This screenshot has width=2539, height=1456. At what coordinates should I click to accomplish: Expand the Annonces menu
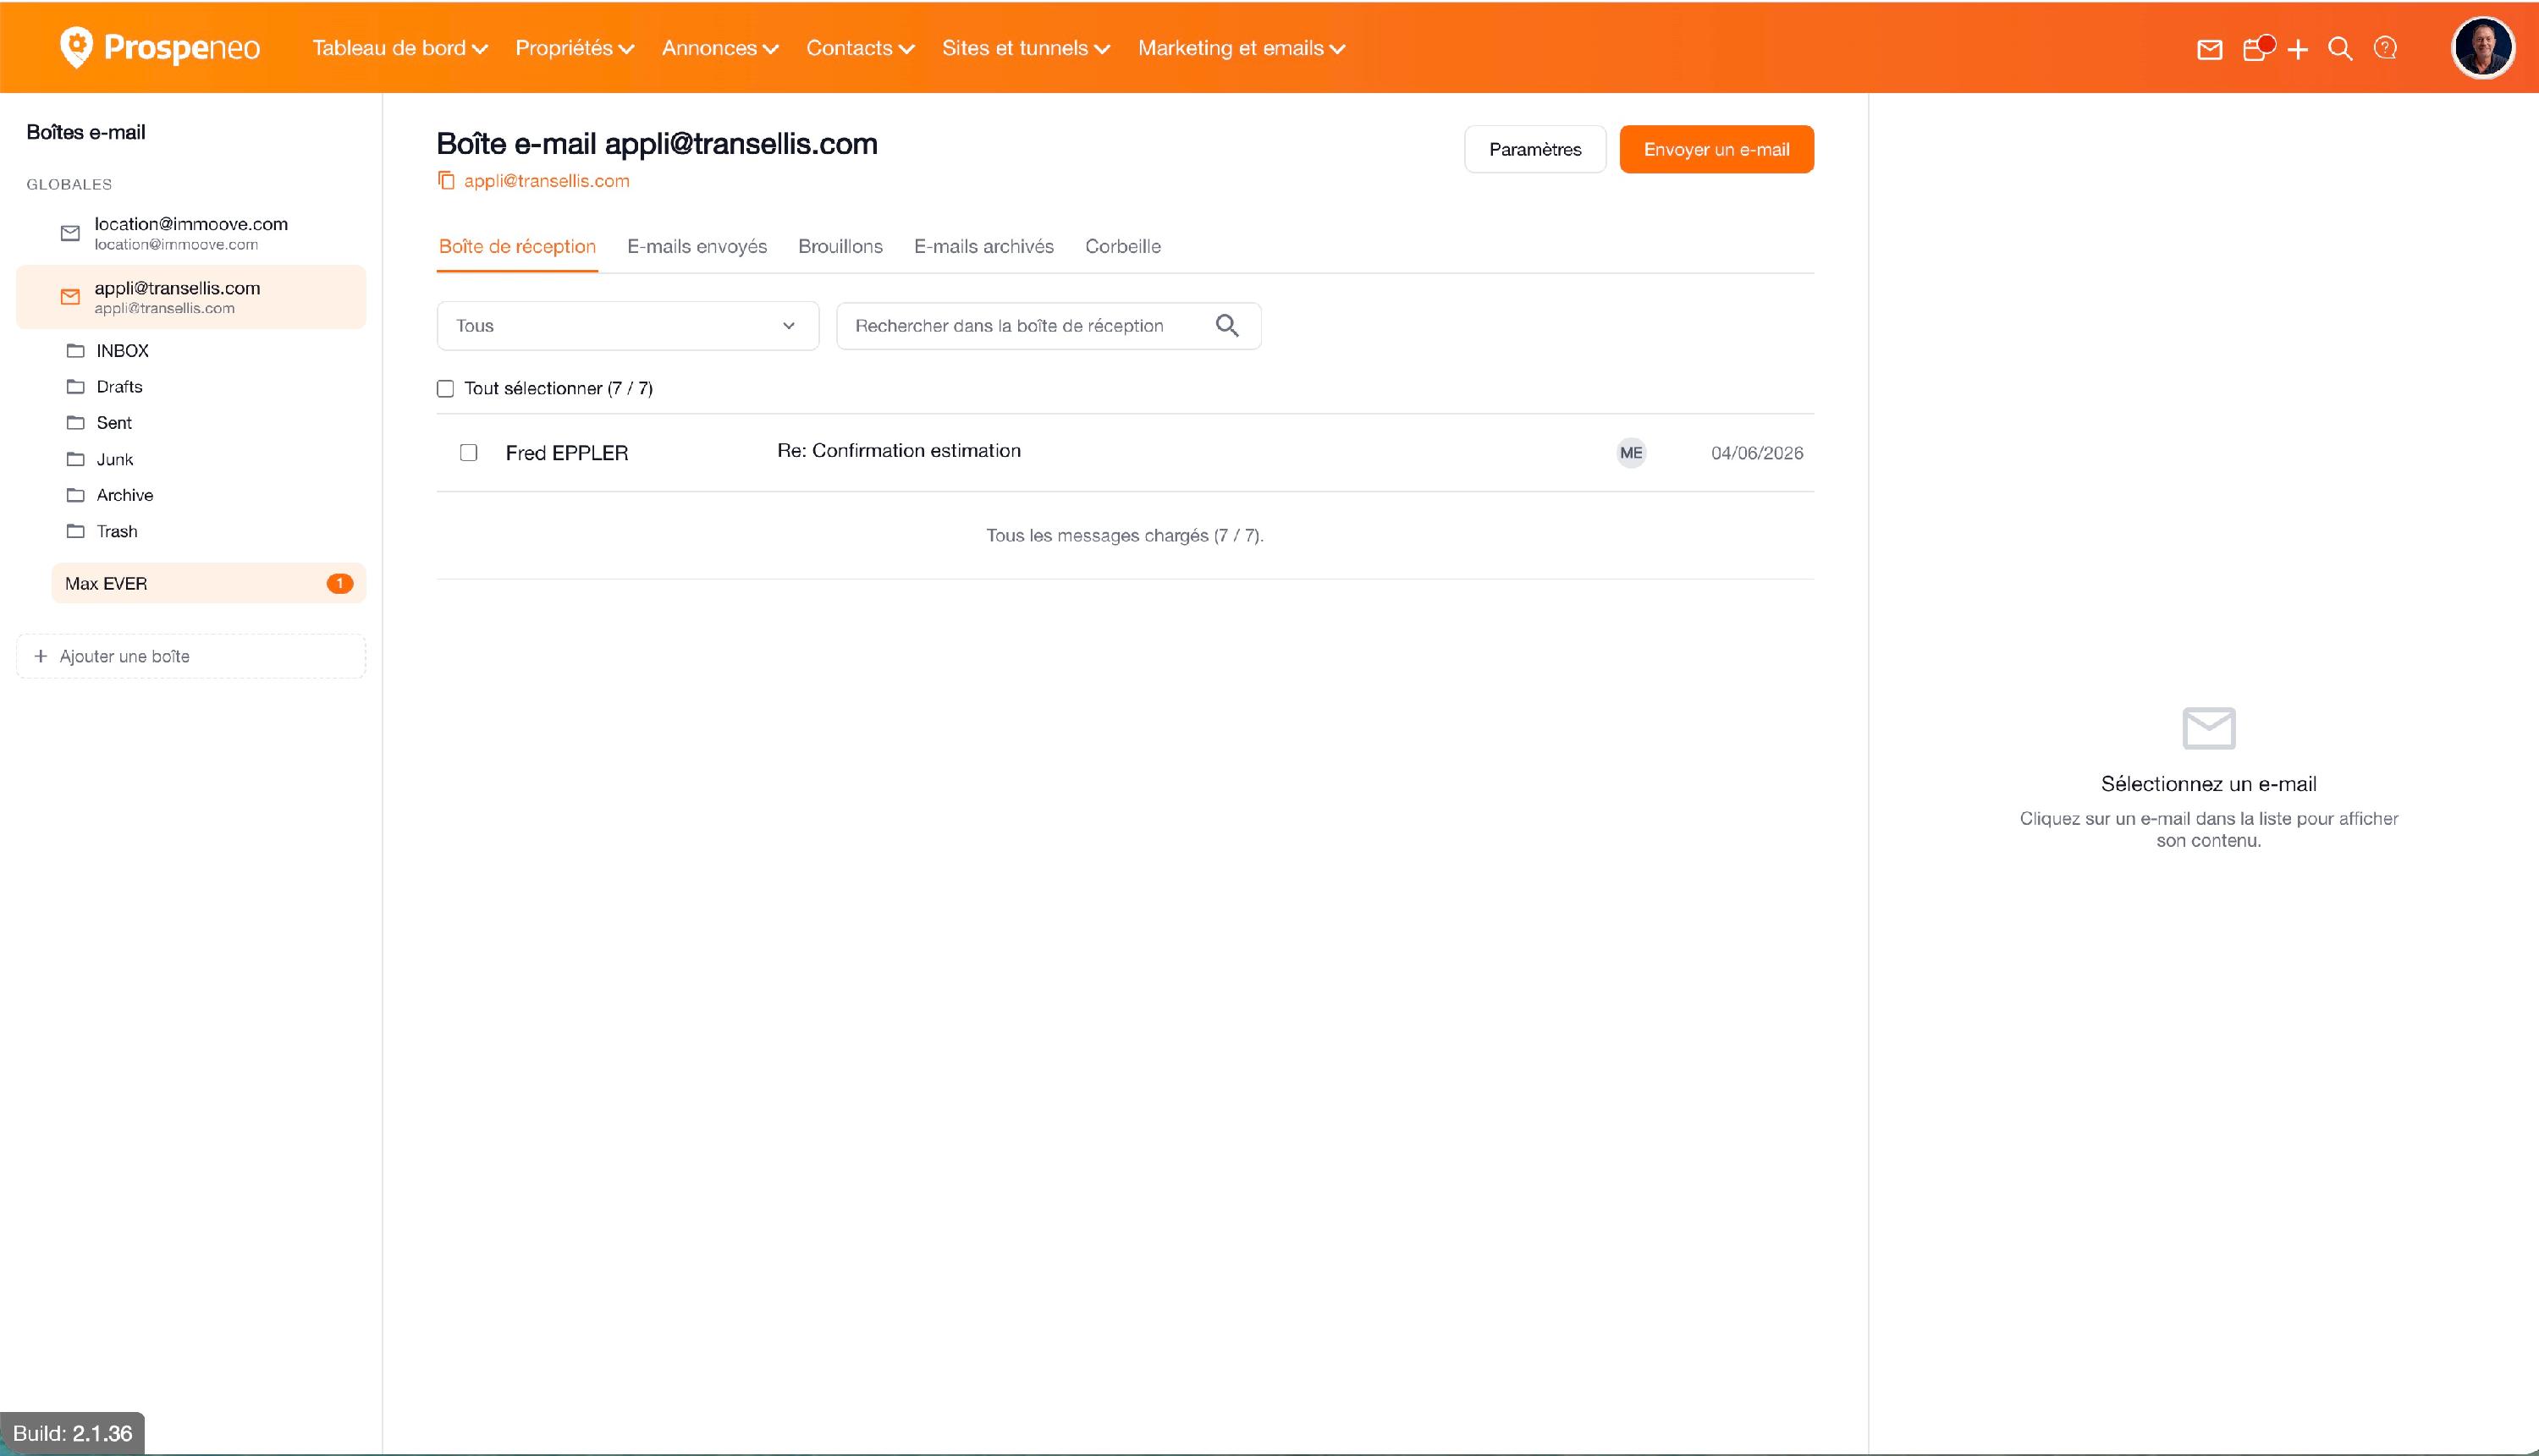coord(720,48)
